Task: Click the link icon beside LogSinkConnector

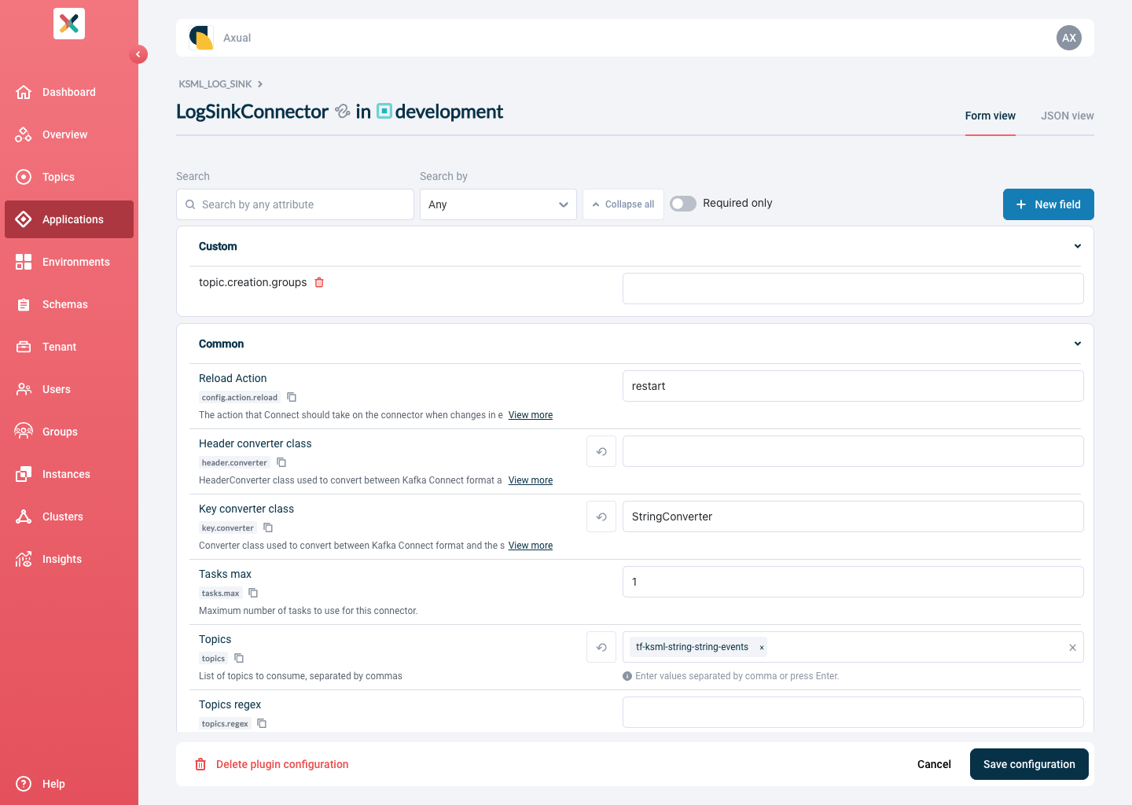Action: (x=342, y=112)
